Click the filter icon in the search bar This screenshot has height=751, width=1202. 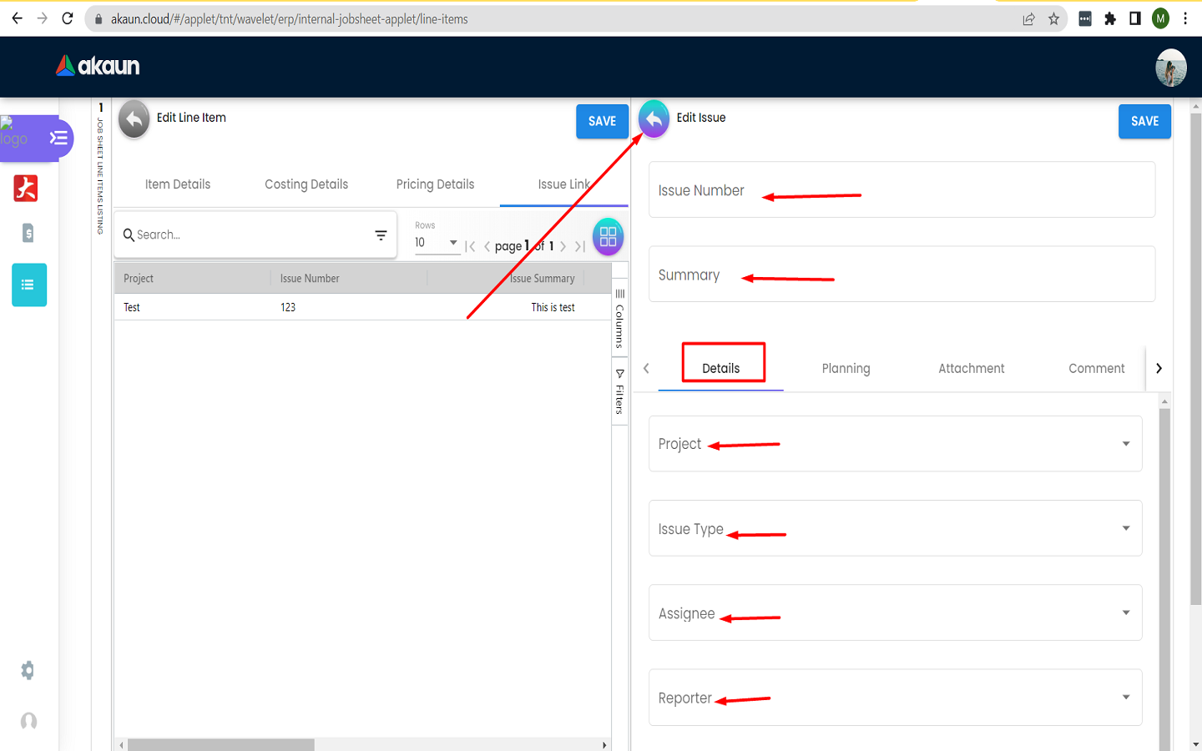[381, 235]
